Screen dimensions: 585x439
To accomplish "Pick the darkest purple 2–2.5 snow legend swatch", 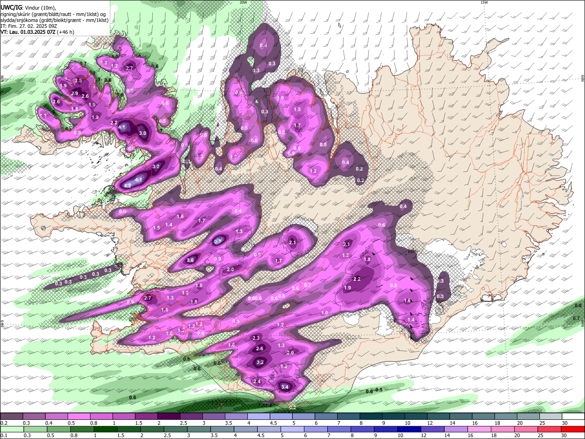I will pos(169,417).
